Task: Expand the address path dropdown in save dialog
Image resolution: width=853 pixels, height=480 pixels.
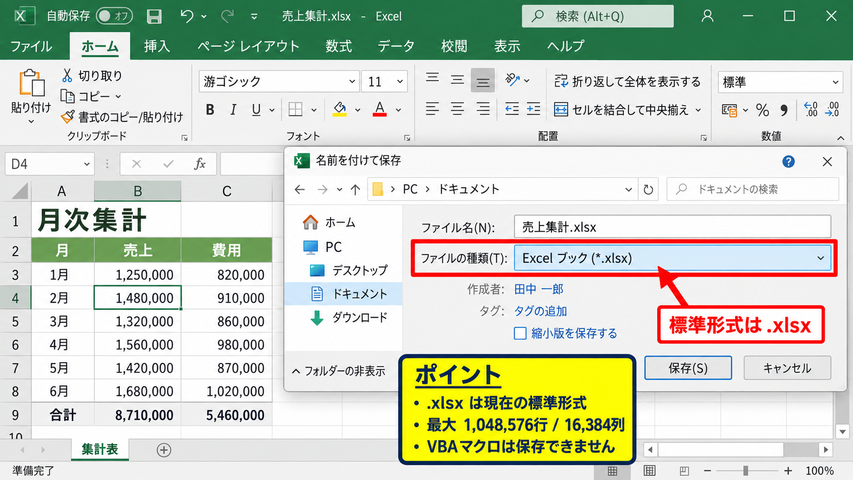Action: 629,190
